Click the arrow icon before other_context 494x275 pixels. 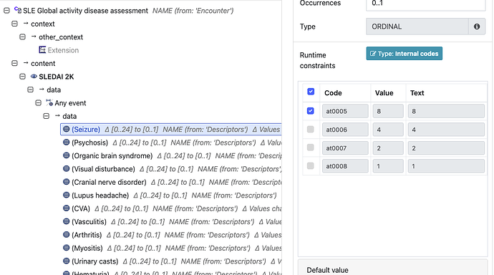click(x=34, y=37)
